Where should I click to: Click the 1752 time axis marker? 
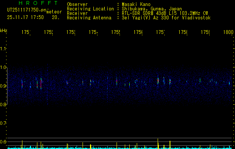pos(49,32)
